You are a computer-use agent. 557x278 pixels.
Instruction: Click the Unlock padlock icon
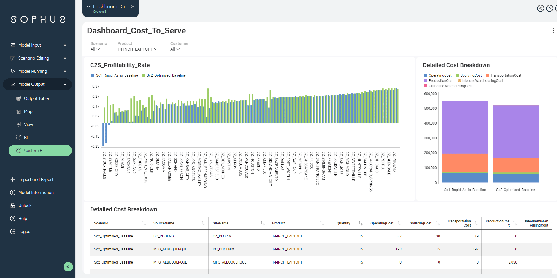(13, 206)
